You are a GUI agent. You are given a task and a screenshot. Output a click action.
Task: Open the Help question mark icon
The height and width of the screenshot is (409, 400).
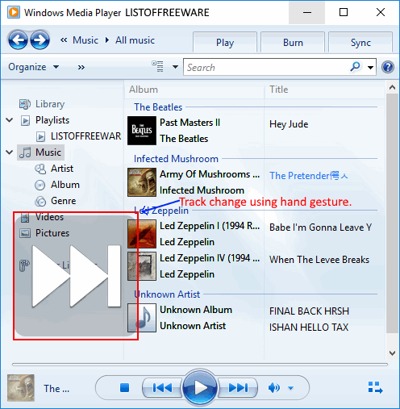coord(388,67)
